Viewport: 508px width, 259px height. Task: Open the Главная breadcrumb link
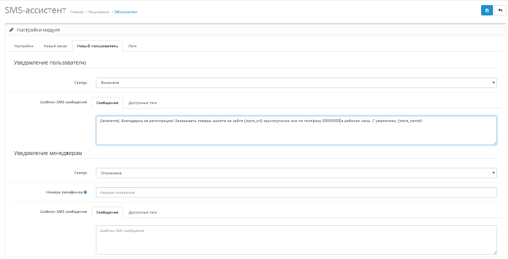(76, 12)
